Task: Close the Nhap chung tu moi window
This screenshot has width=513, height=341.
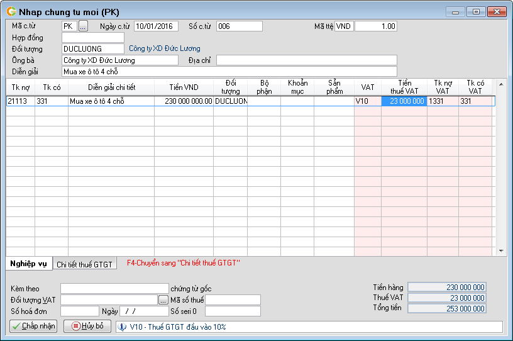Action: tap(497, 12)
